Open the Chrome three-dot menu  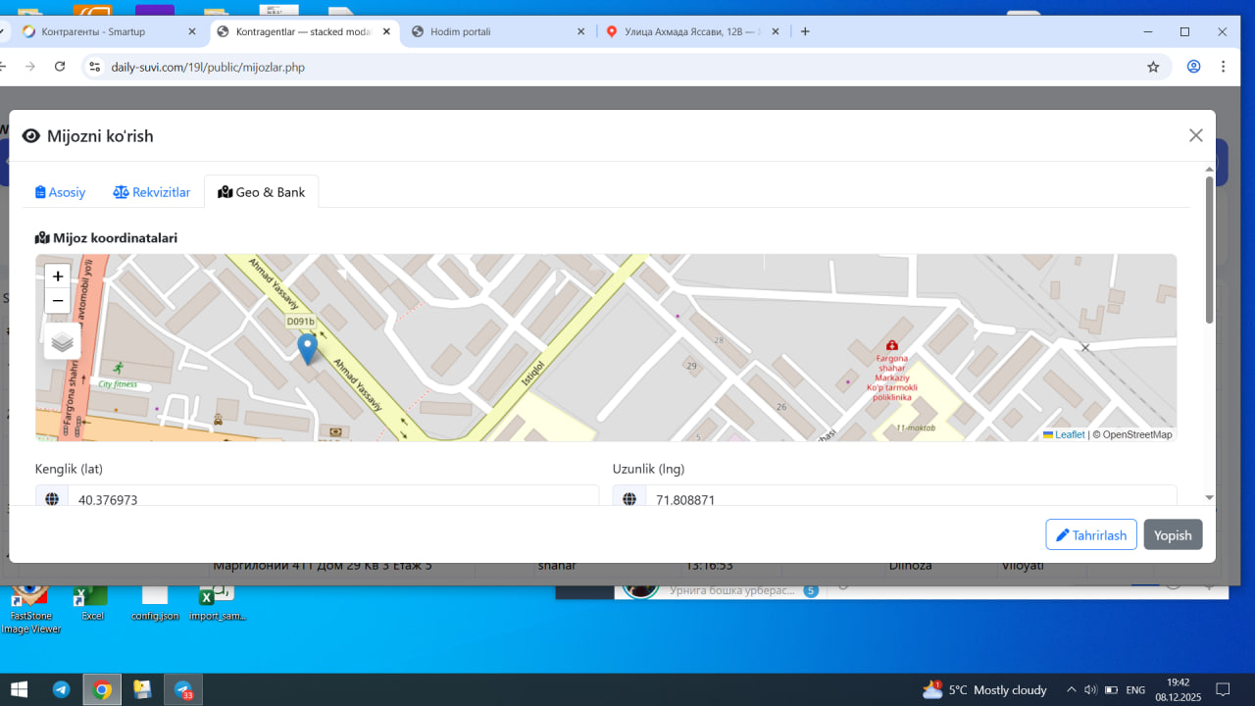[x=1224, y=67]
